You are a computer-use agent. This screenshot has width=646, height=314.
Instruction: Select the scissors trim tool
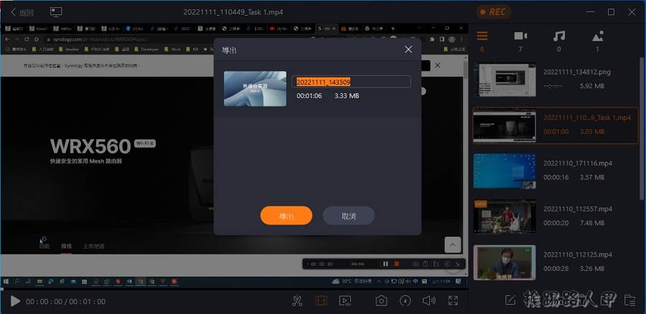(x=297, y=301)
